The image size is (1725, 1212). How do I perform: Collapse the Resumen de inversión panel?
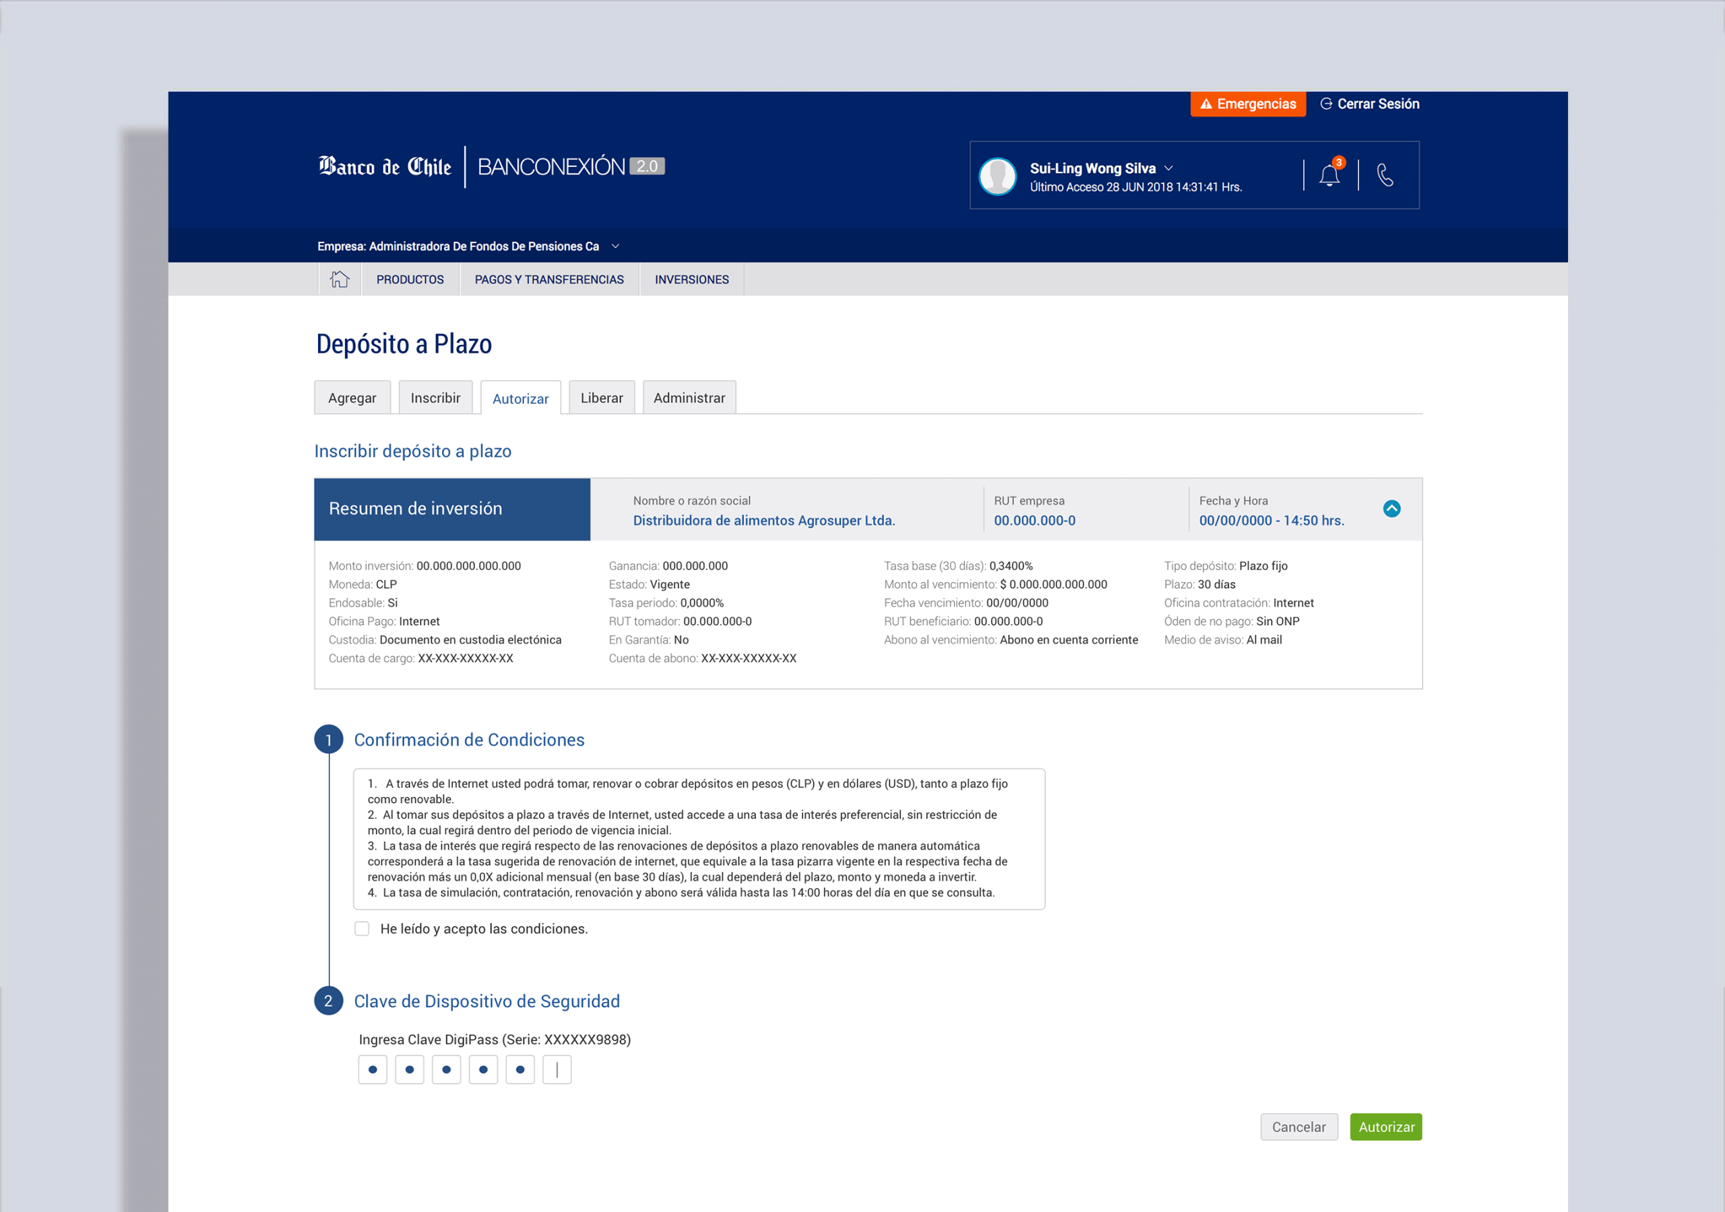point(1391,509)
